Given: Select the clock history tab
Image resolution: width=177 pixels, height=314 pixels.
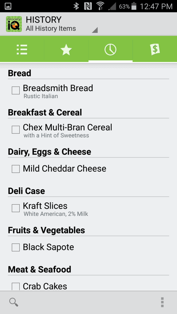Looking at the screenshot, I should click(x=110, y=49).
